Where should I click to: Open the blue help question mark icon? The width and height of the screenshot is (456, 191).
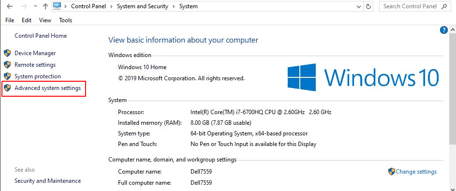click(444, 30)
